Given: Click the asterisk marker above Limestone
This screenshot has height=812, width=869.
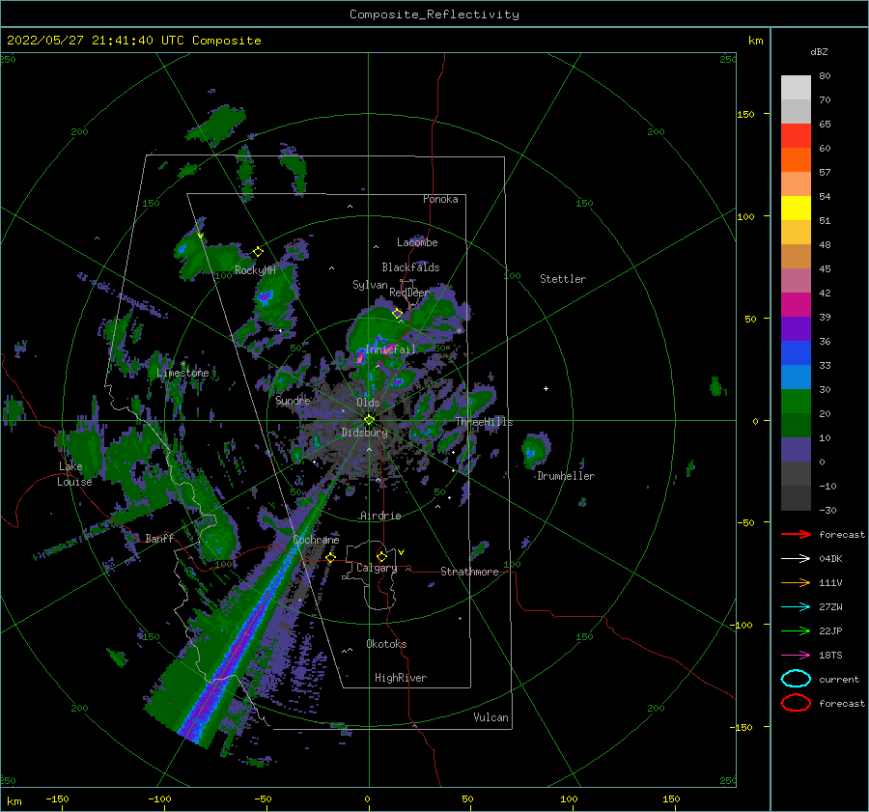Looking at the screenshot, I should coord(182,364).
